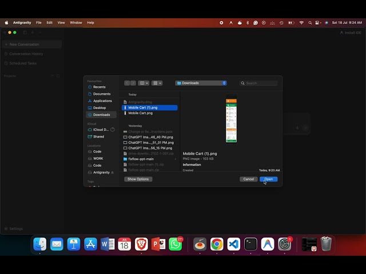Viewport: 366px width, 274px height.
Task: Select ChatGPT Ima...56_15 PM.png file
Action: [x=149, y=148]
